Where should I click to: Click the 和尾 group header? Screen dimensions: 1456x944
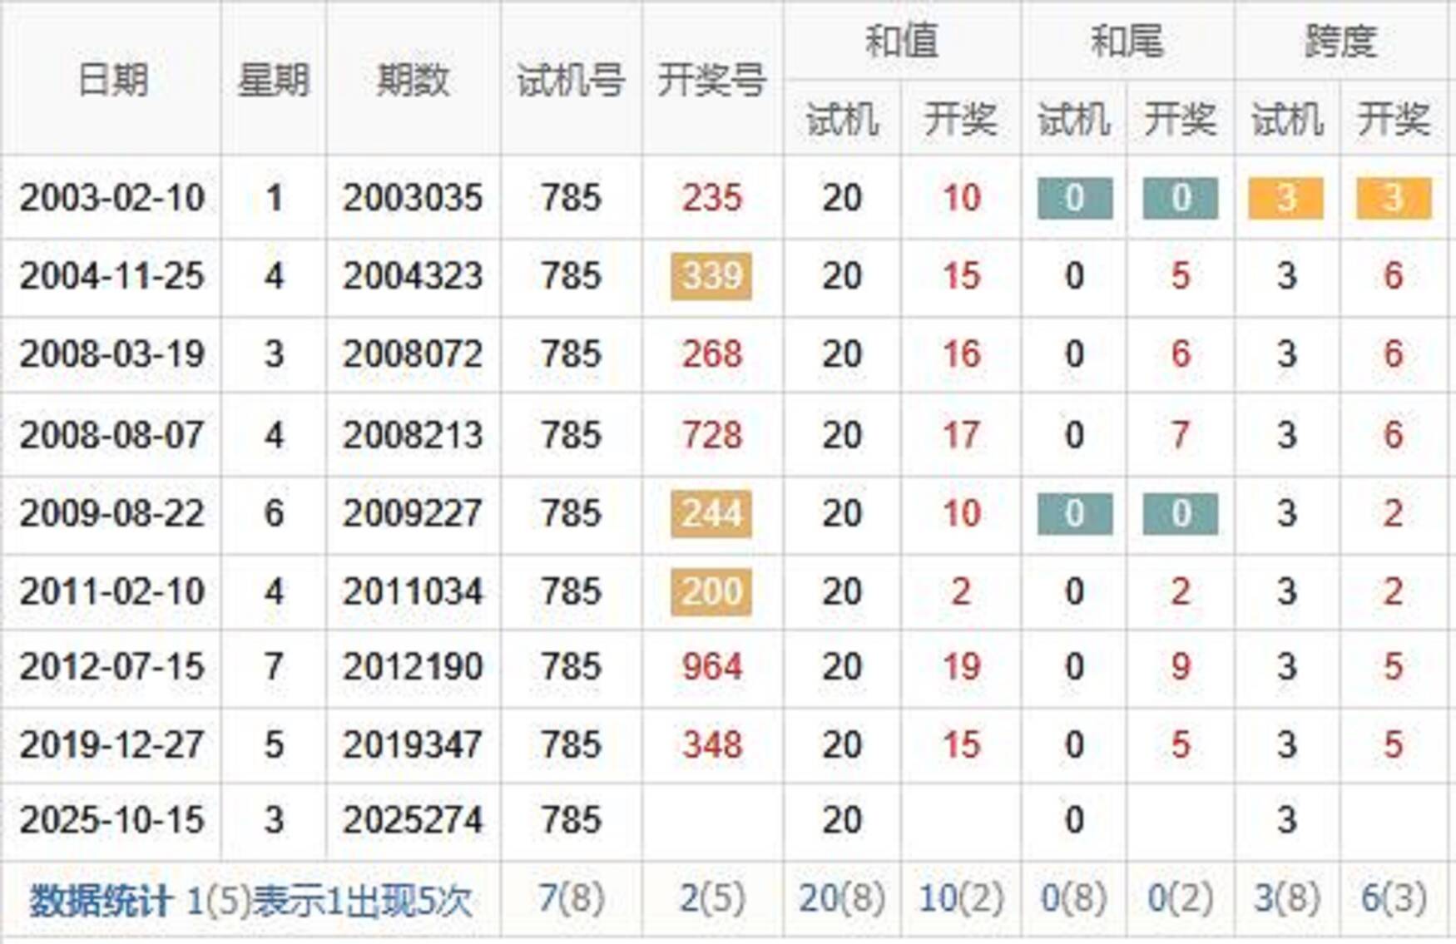[1127, 41]
